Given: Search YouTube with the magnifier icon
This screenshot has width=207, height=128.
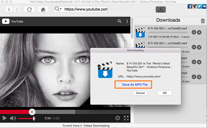Looking at the screenshot, I should point(119,21).
